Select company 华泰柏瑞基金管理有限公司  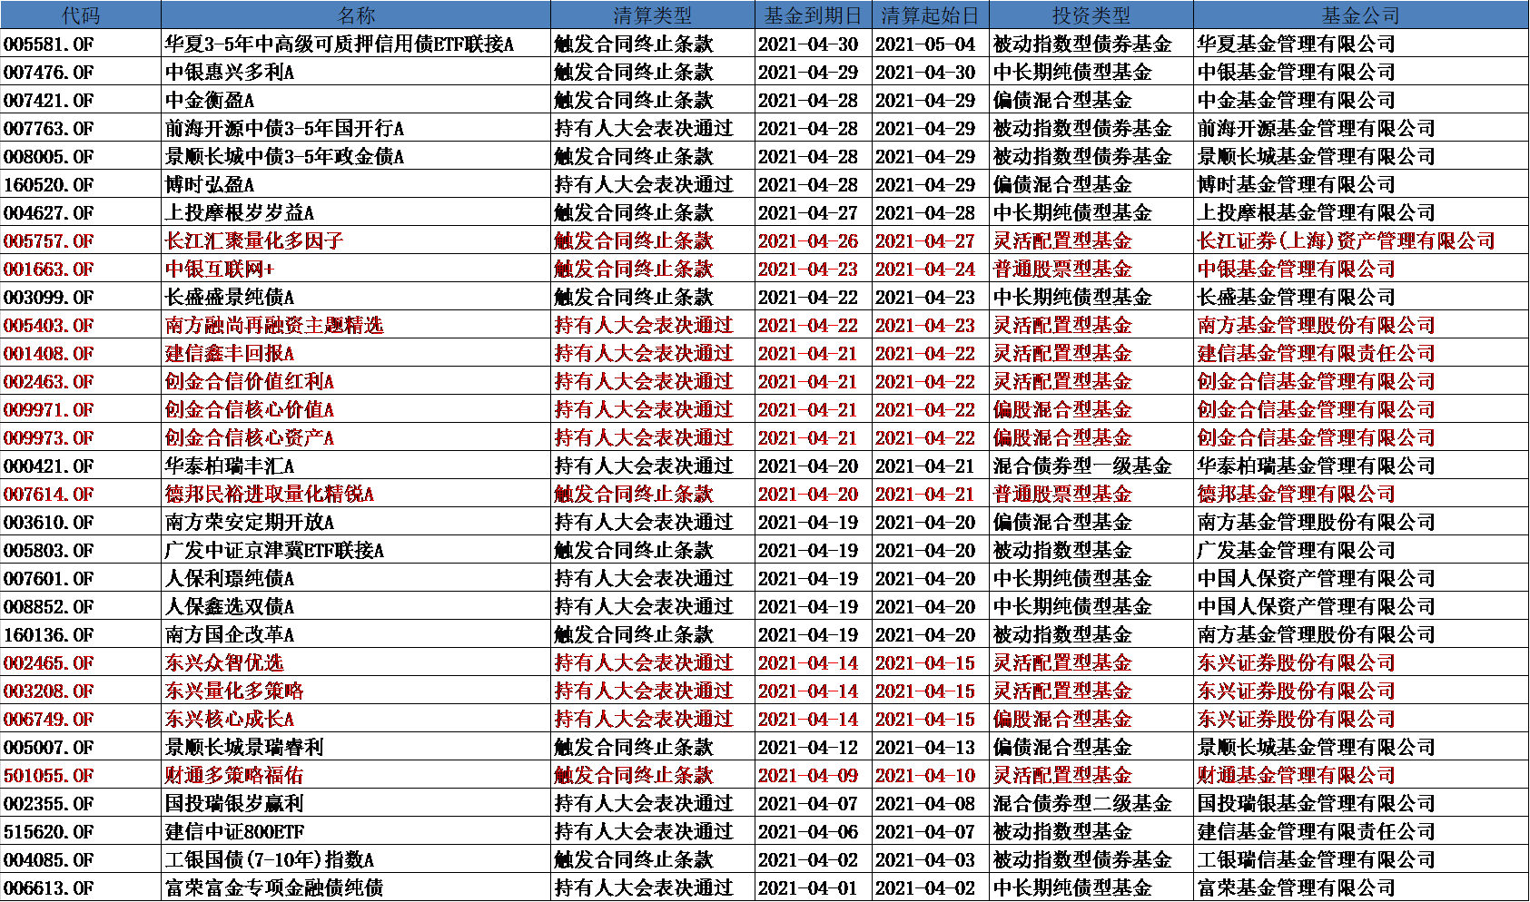(x=1317, y=466)
